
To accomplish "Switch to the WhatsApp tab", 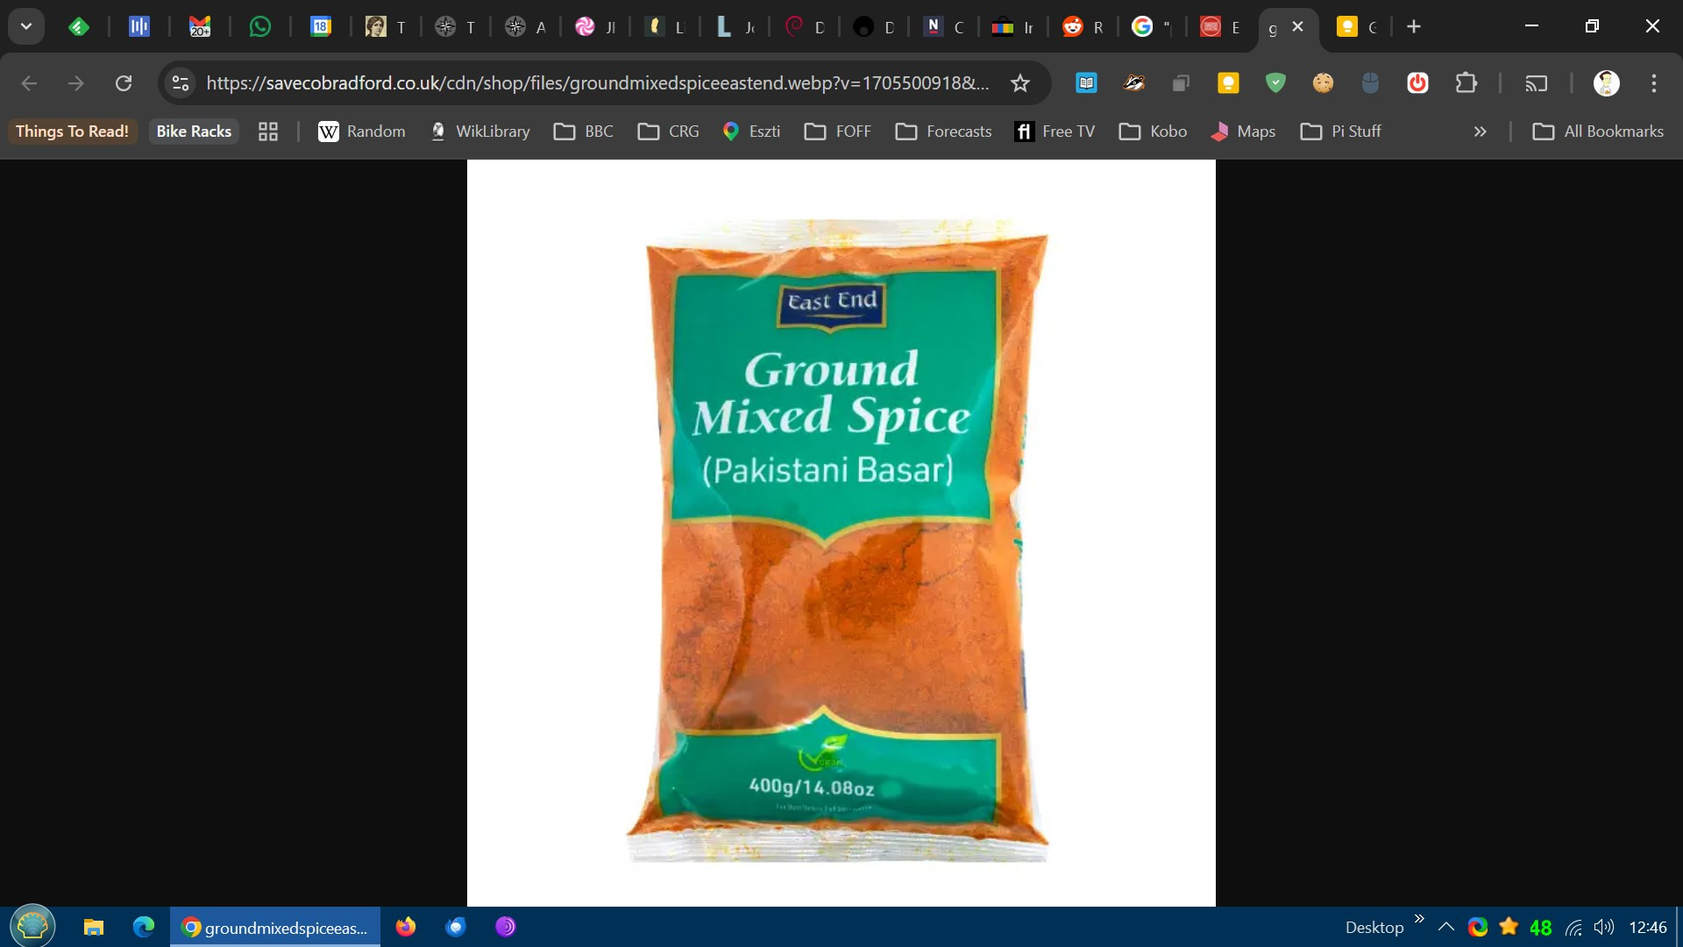I will point(259,27).
